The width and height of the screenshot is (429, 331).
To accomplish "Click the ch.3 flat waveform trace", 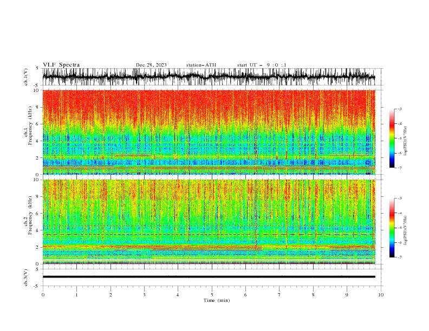I will pyautogui.click(x=209, y=277).
